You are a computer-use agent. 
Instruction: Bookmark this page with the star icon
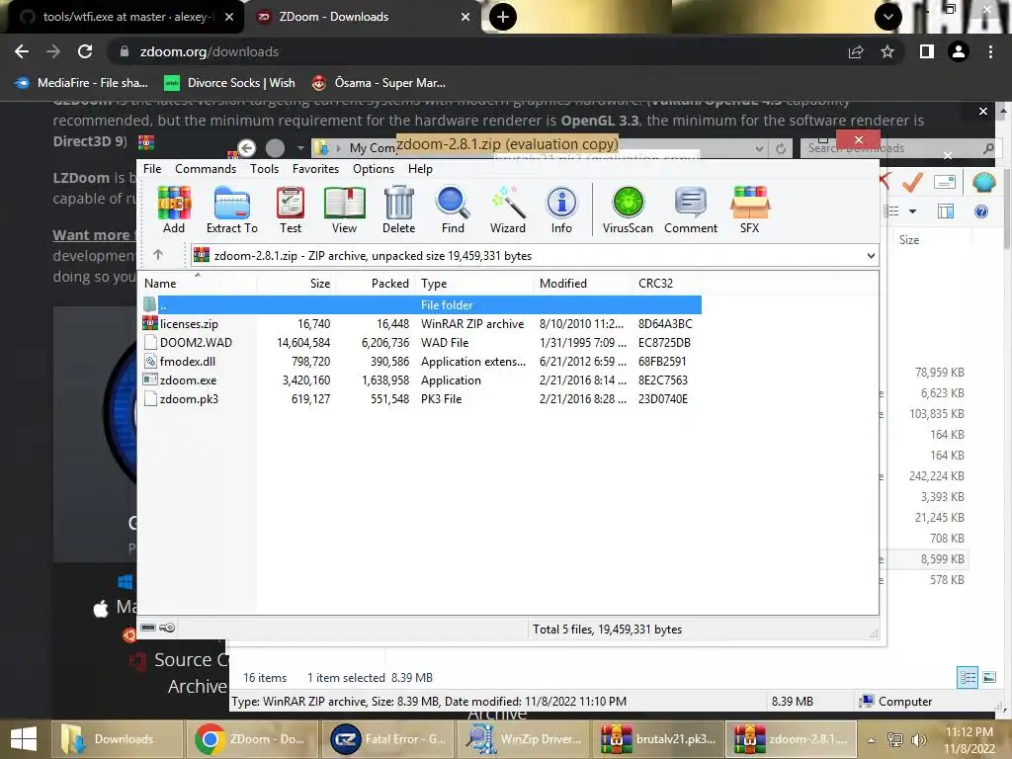tap(887, 51)
